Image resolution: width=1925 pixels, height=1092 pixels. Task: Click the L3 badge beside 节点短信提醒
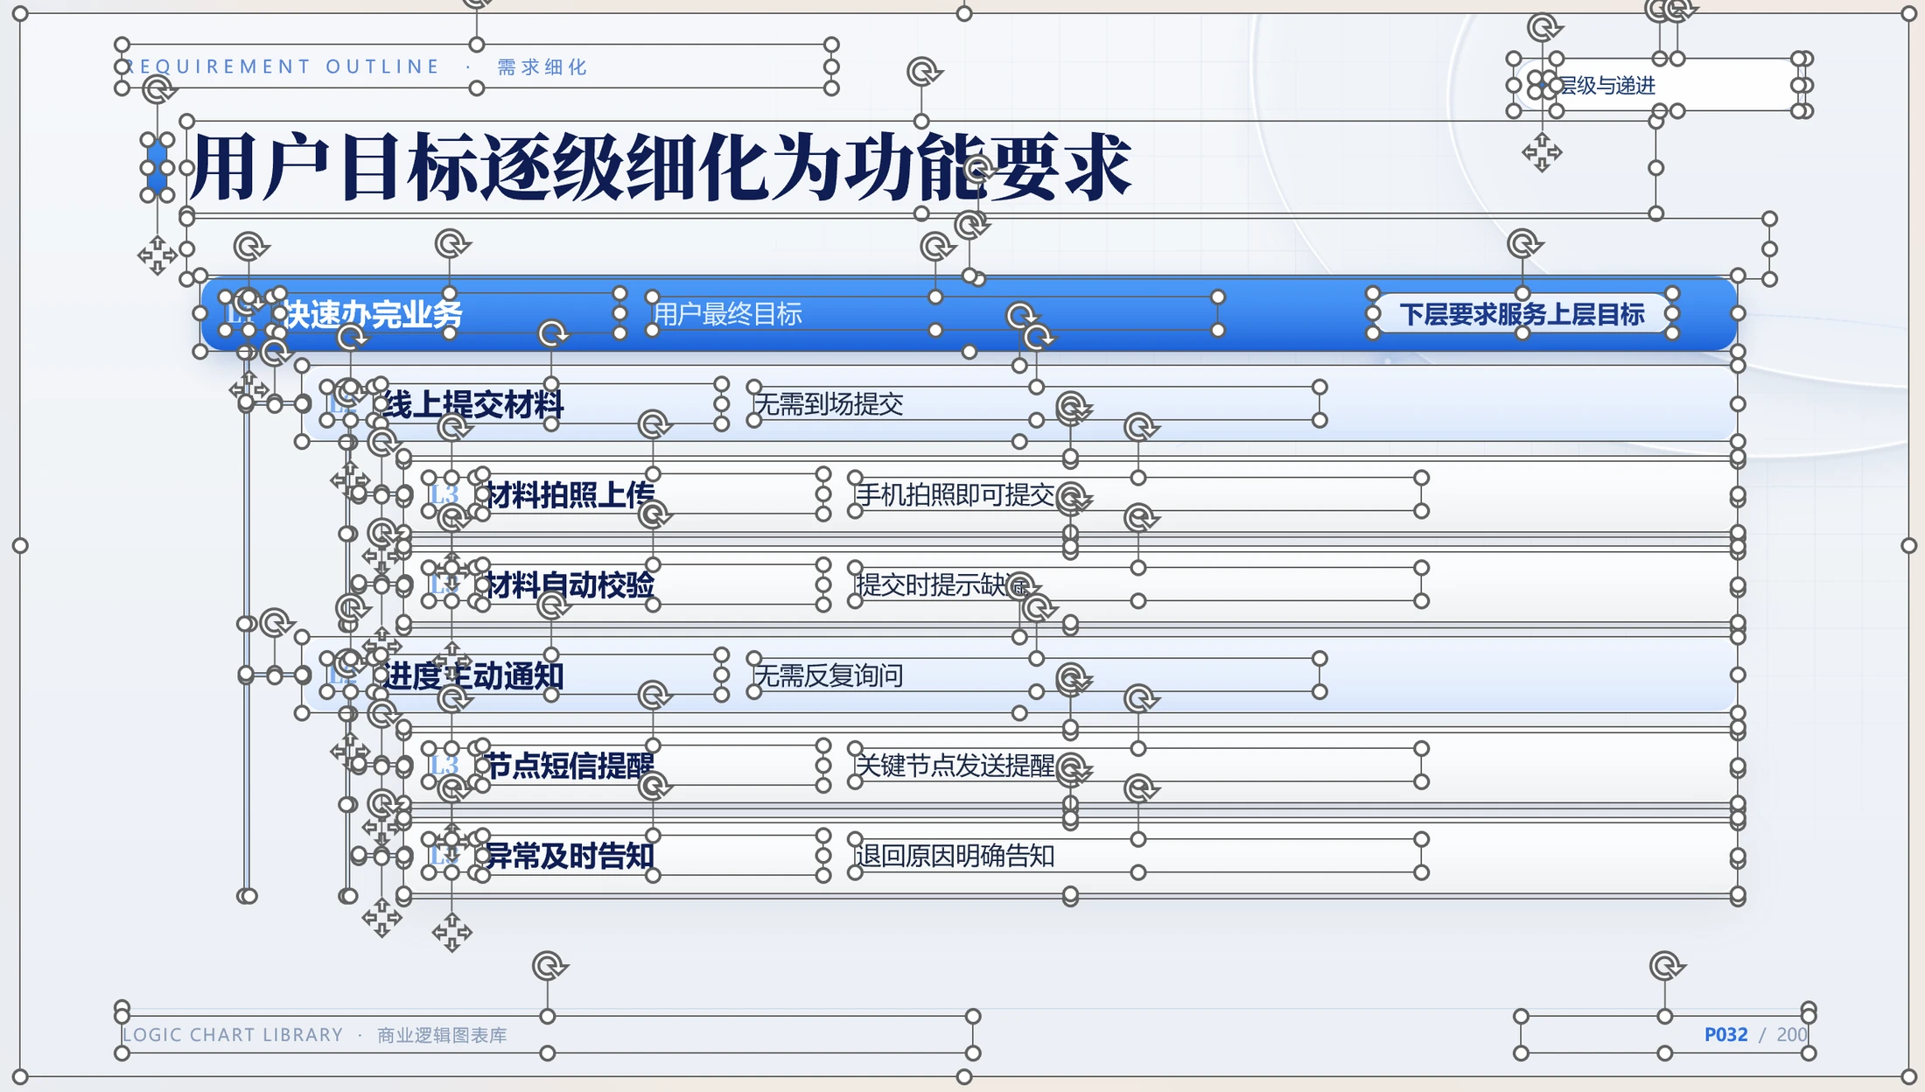point(444,766)
